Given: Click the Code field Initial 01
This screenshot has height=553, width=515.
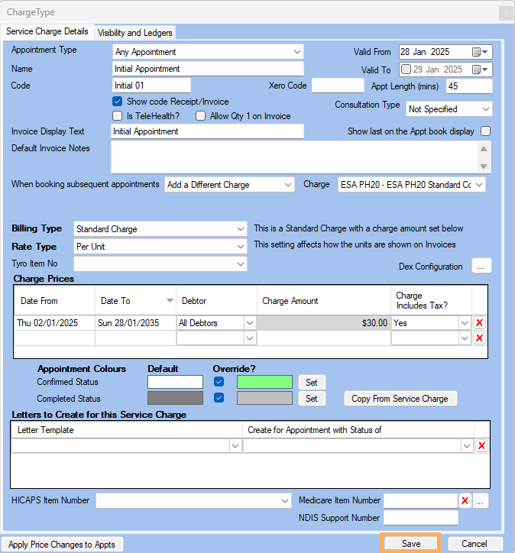Looking at the screenshot, I should point(151,86).
